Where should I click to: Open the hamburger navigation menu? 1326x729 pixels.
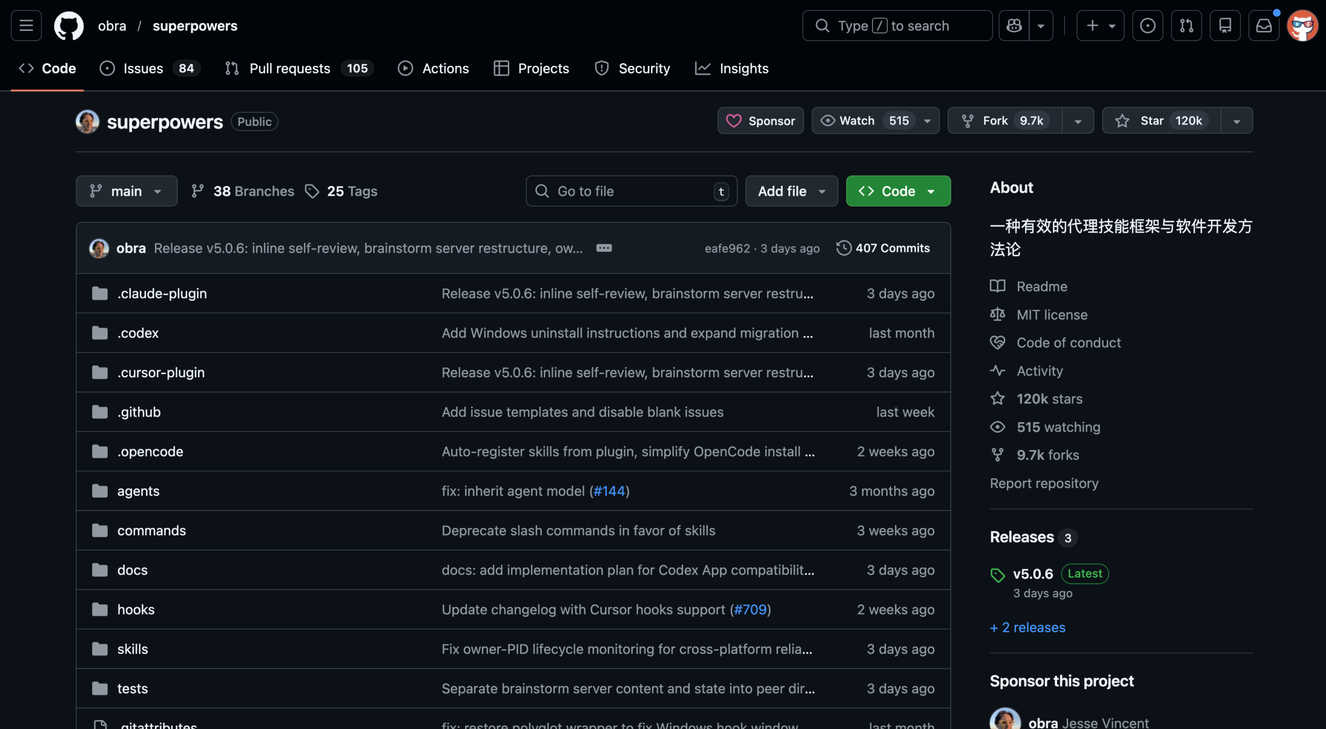pyautogui.click(x=25, y=25)
